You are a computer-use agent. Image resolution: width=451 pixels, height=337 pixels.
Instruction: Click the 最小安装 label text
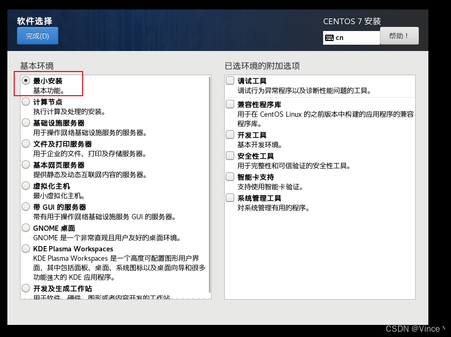(48, 81)
